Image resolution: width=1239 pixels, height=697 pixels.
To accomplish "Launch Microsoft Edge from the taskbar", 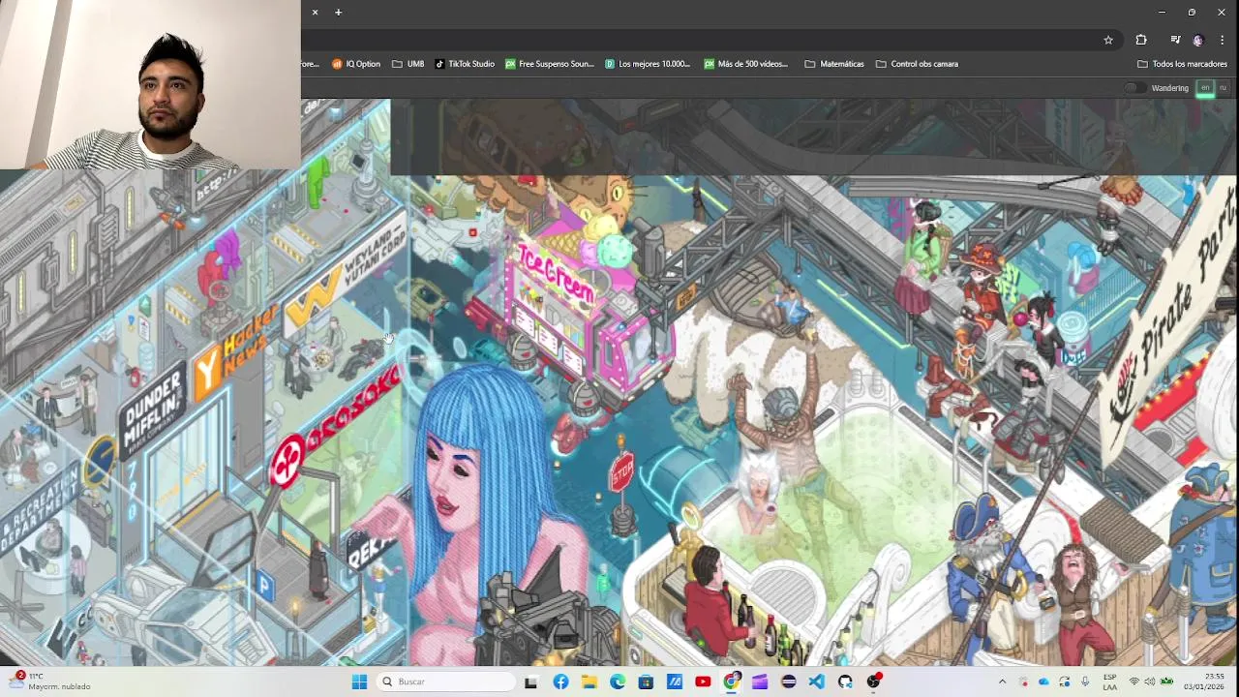I will [618, 682].
